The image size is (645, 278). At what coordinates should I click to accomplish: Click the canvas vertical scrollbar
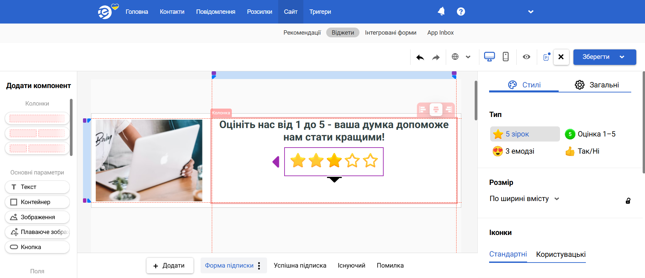476,100
